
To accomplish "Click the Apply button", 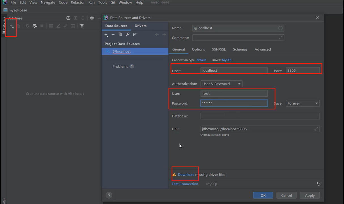I will coord(310,195).
